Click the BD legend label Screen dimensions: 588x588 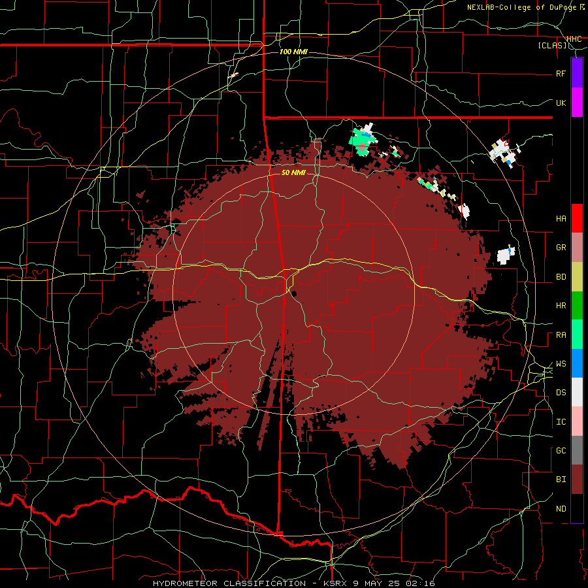click(561, 277)
